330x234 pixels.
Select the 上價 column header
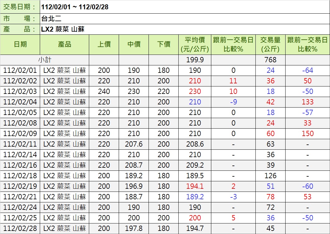point(104,44)
